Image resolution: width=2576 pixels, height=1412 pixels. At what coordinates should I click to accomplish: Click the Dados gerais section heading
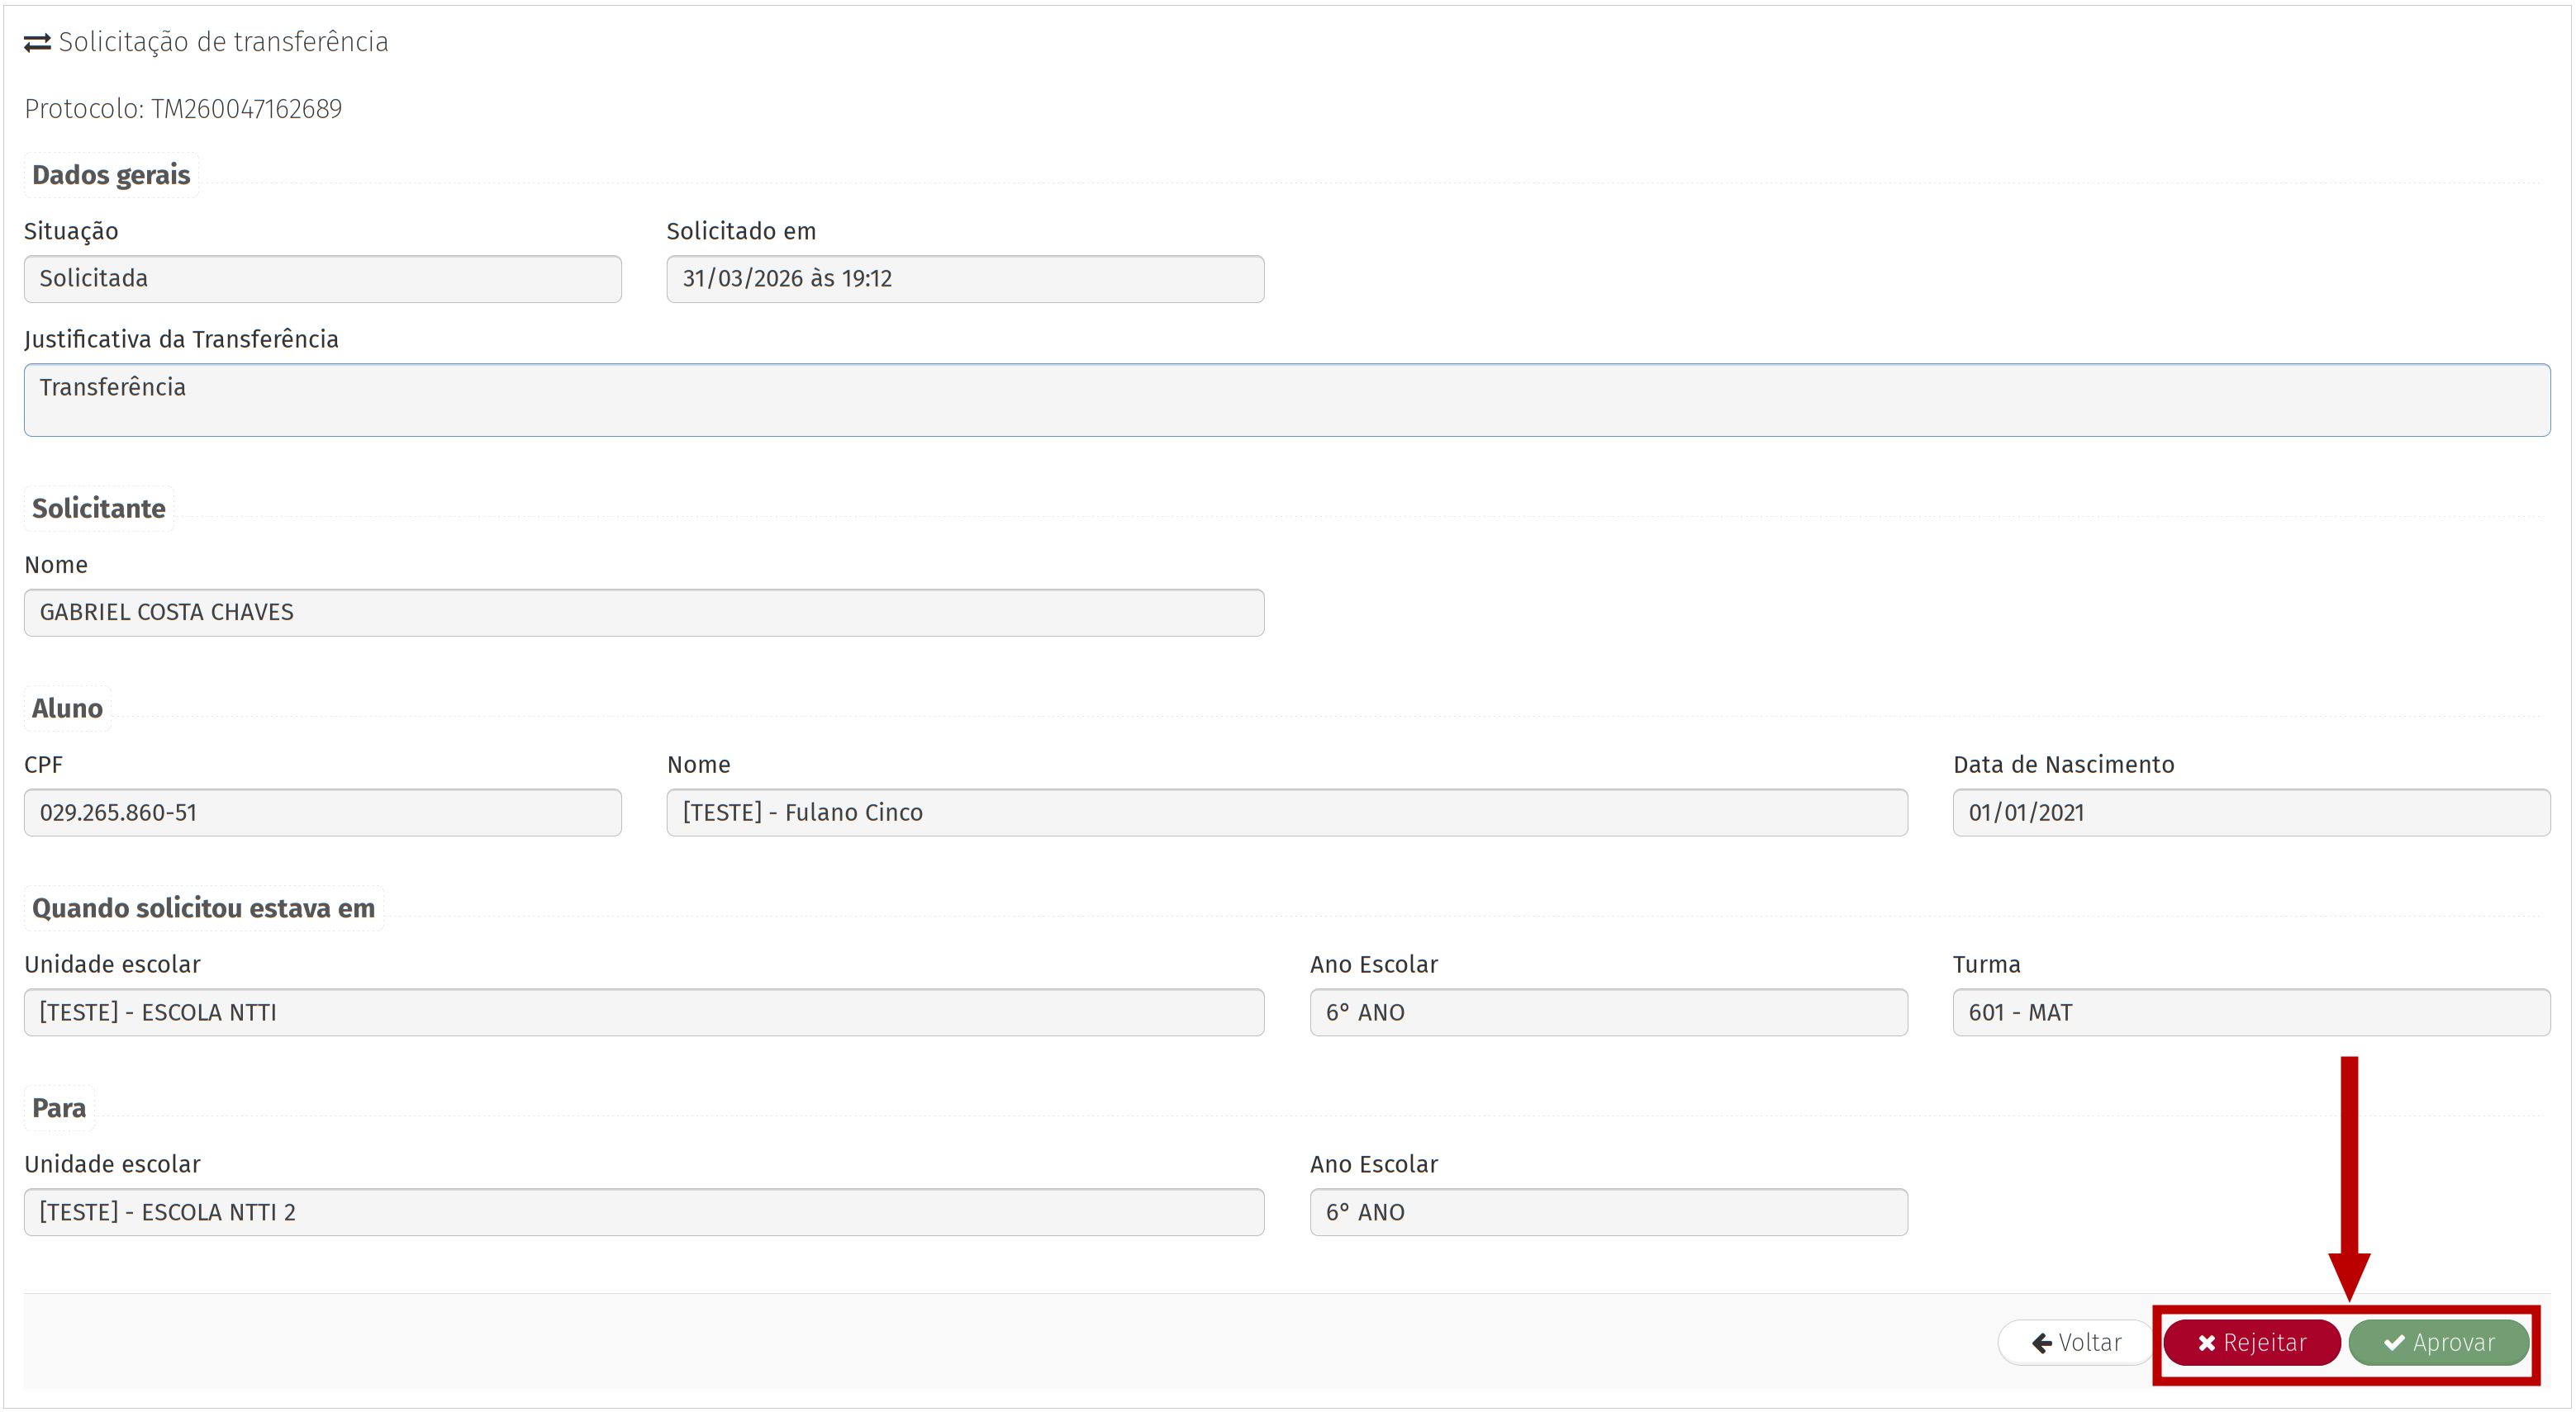tap(111, 175)
